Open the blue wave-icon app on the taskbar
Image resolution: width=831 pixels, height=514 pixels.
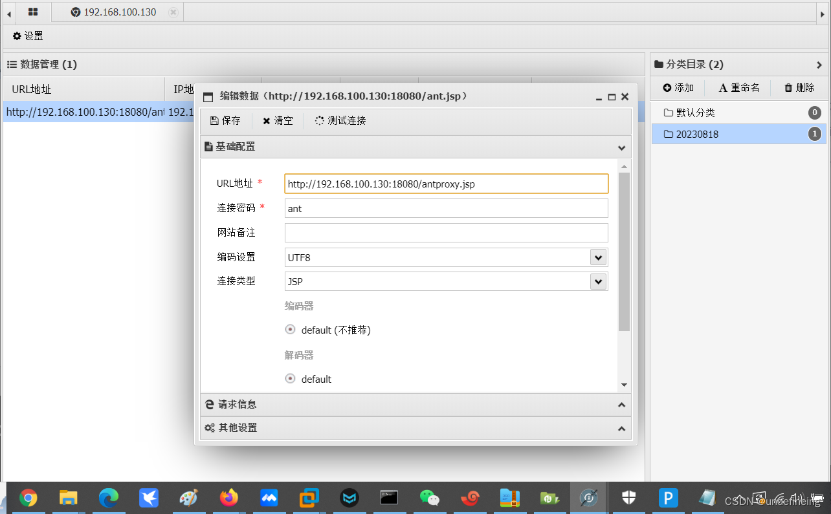pyautogui.click(x=269, y=498)
